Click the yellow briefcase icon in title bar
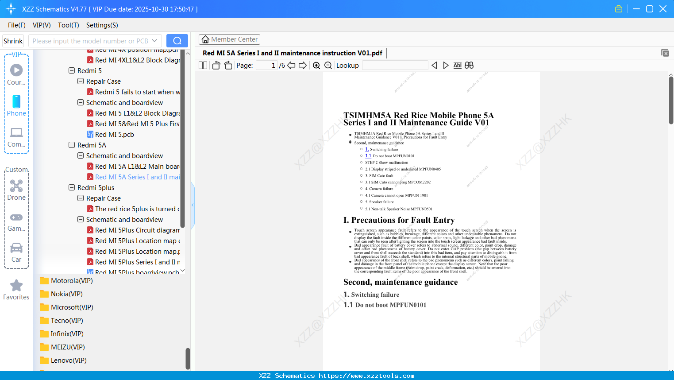Screen dimensions: 674x380 pyautogui.click(x=619, y=9)
